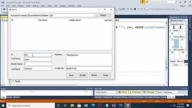Switch to the Watch 1 tab
Screen dimensions: 192x108
pyautogui.click(x=16, y=97)
